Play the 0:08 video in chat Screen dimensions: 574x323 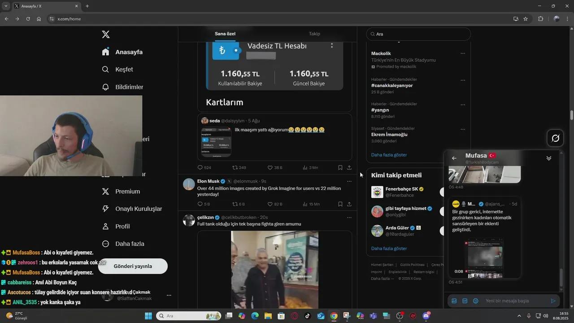coord(485,258)
